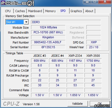The height and width of the screenshot is (108, 112).
Task: Click the XMP-3500 column header
Action: click(93, 56)
